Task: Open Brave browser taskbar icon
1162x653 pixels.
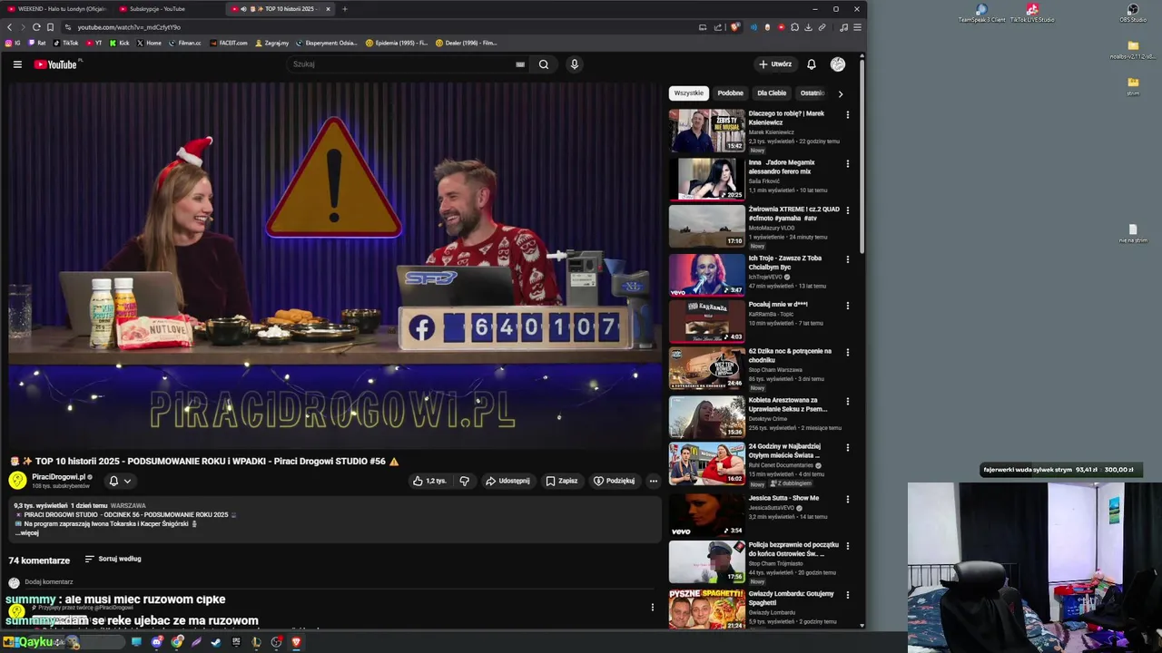Action: [296, 642]
